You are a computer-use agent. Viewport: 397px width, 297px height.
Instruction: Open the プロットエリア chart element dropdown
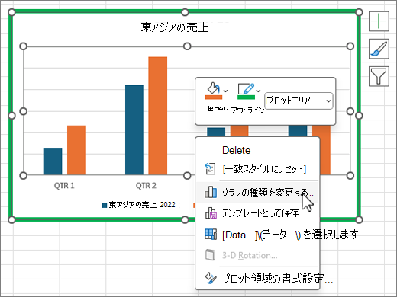299,101
